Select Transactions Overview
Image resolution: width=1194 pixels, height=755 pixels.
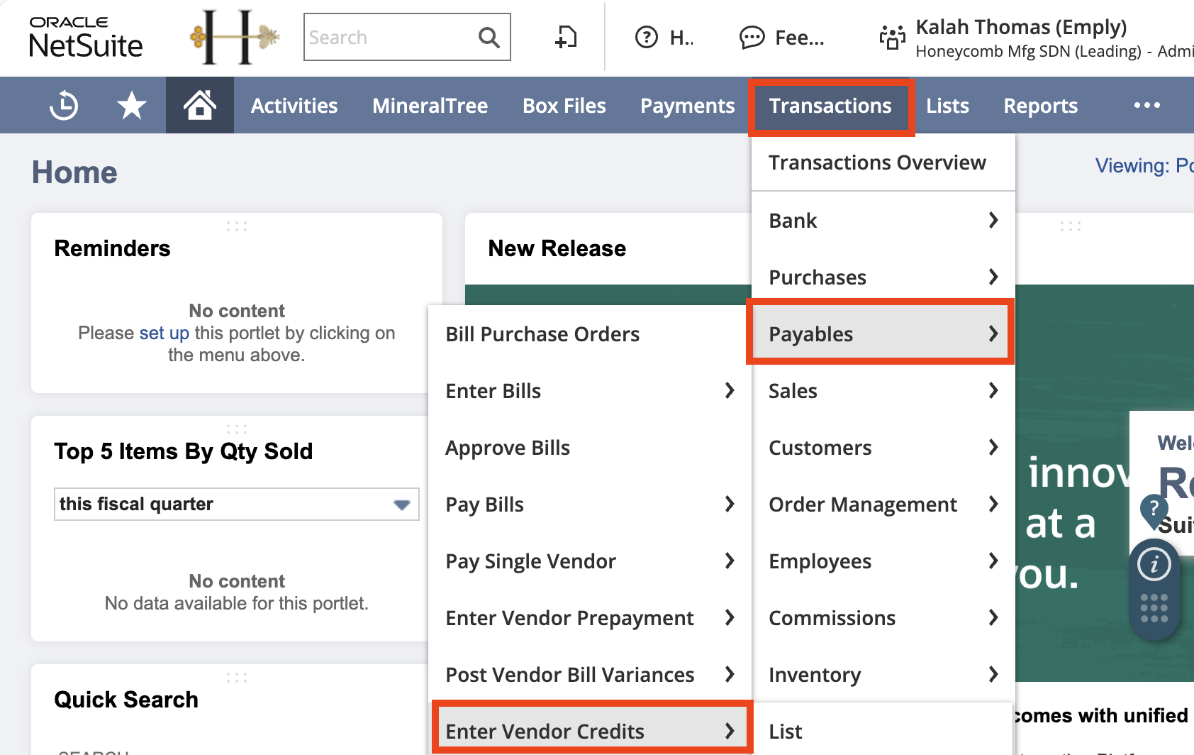coord(883,162)
